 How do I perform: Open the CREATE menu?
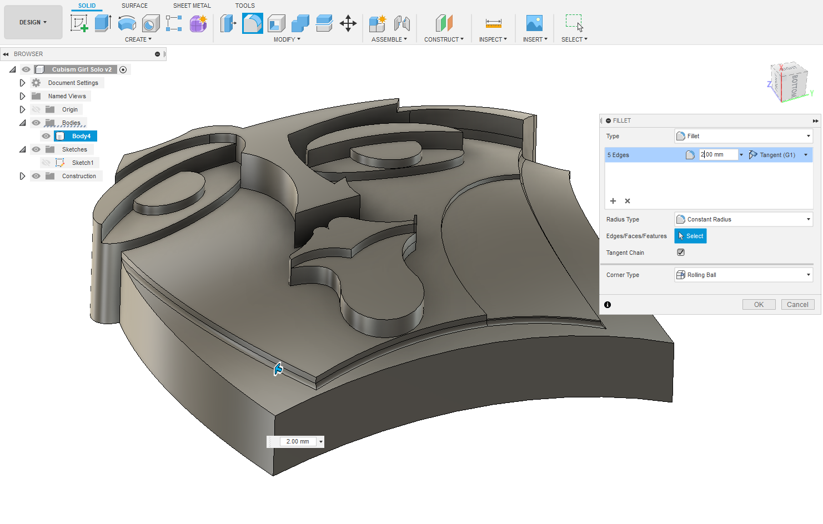coord(138,39)
